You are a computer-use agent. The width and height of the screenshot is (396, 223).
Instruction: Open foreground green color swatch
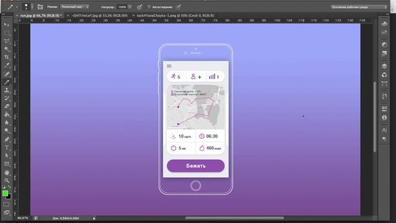[x=5, y=193]
